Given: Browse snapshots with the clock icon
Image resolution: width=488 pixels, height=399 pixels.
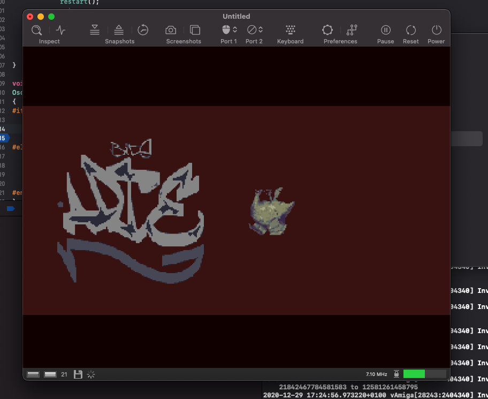Looking at the screenshot, I should pos(143,30).
